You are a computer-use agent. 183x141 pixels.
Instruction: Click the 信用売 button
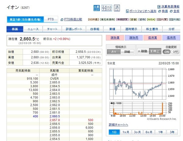click(x=171, y=38)
